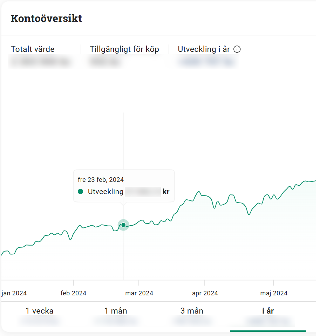The height and width of the screenshot is (336, 333).
Task: Click the Totalt värde label
Action: [33, 49]
